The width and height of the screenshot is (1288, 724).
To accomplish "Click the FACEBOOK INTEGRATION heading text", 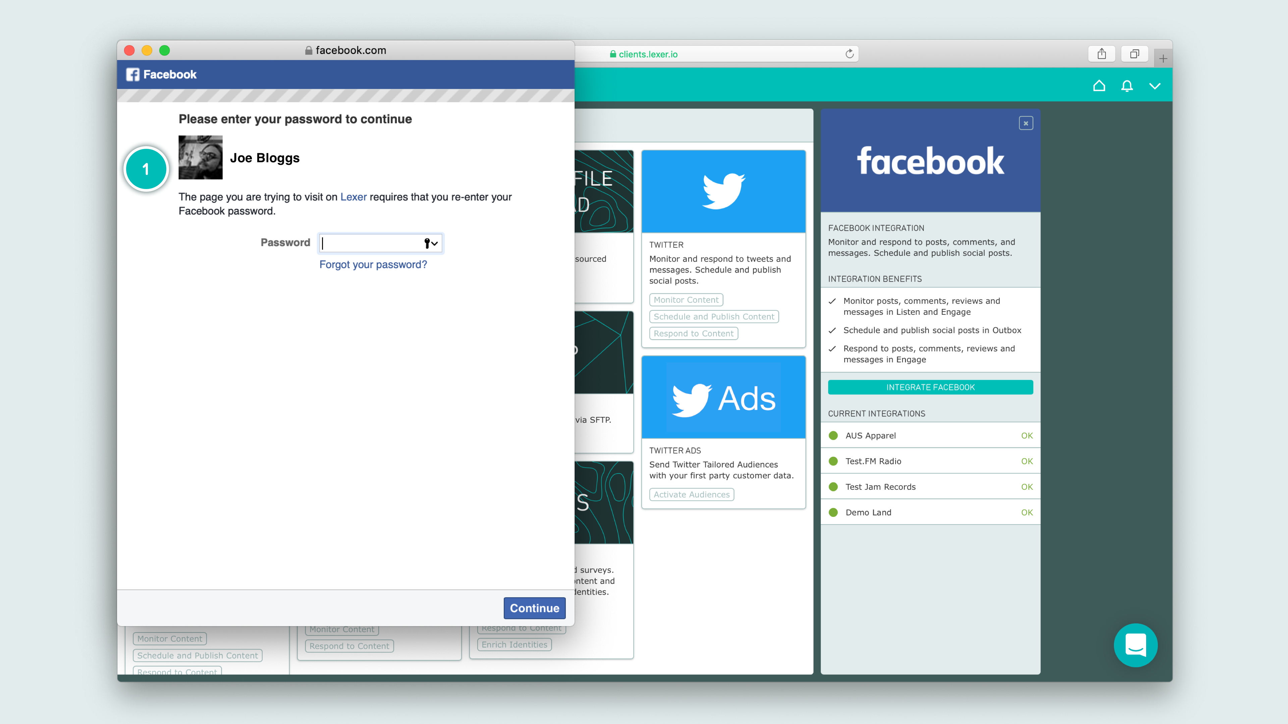I will click(x=876, y=228).
